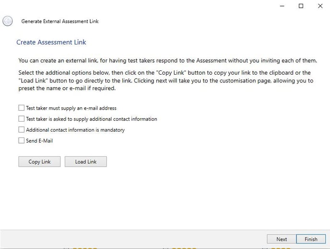Check 'Test taker is asked to supply additional contact information'
Screen dimensions: 330x249
coord(21,119)
